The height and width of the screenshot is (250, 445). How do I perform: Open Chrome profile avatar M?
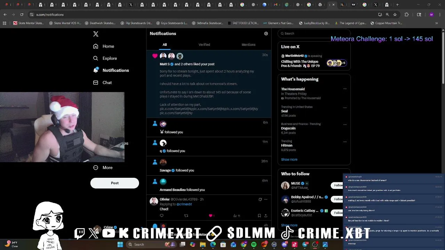click(431, 15)
